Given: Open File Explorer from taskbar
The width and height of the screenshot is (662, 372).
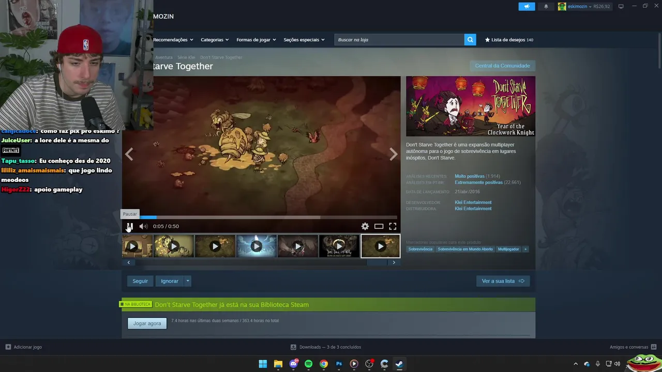Looking at the screenshot, I should tap(278, 364).
